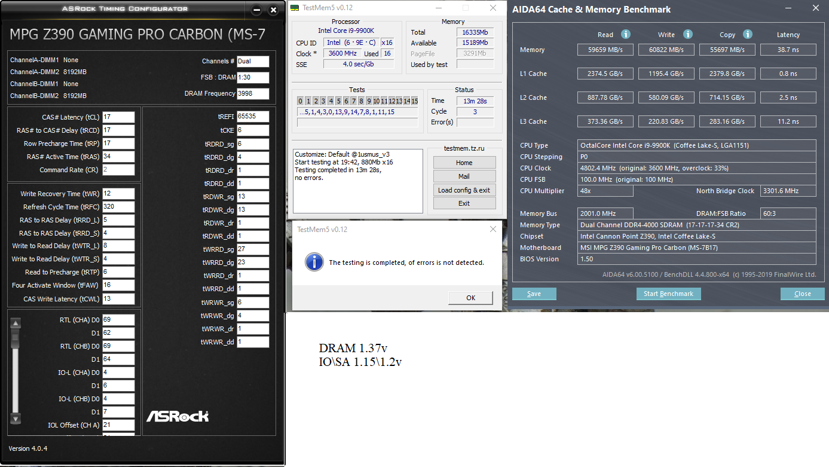829x467 pixels.
Task: Click Save button in AIDA64
Action: (x=534, y=294)
